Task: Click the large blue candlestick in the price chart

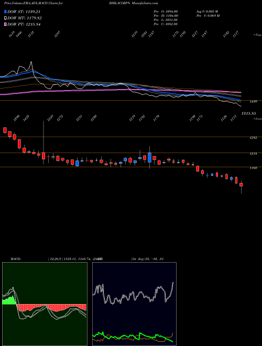Action: tap(149, 158)
